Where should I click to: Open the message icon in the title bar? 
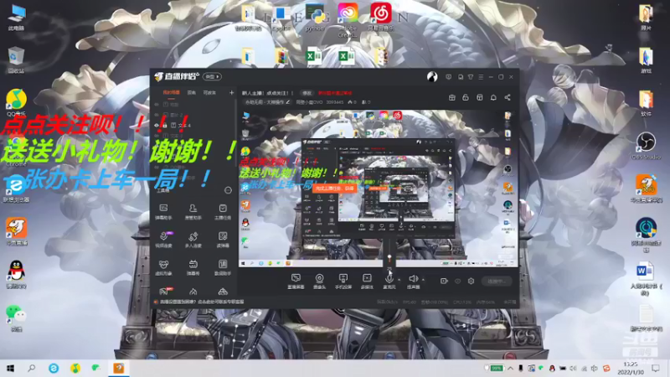[448, 77]
